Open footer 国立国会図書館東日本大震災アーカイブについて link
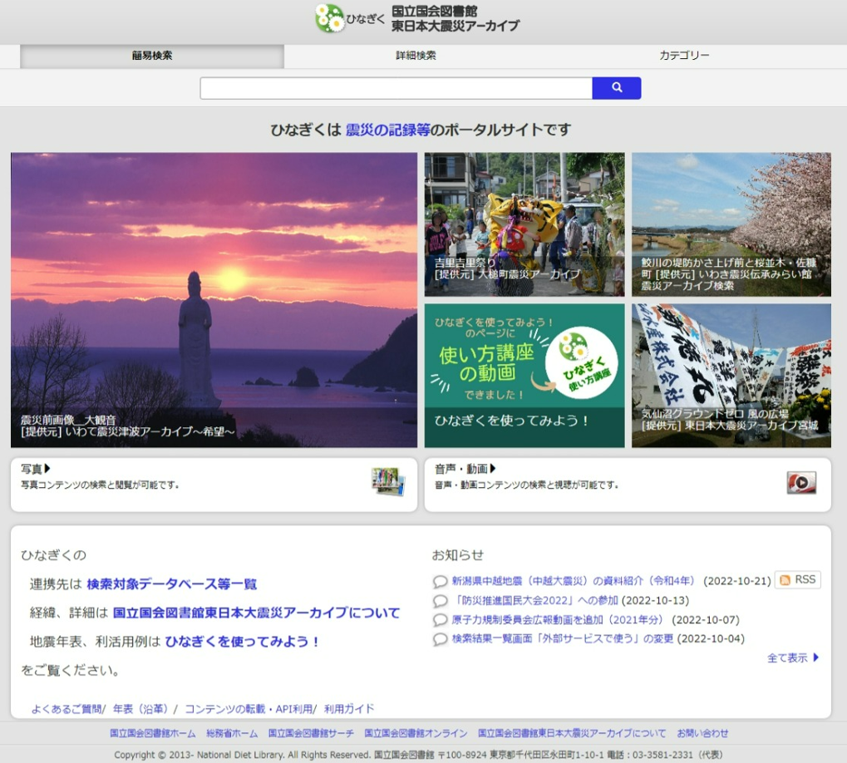The width and height of the screenshot is (847, 763). point(572,733)
